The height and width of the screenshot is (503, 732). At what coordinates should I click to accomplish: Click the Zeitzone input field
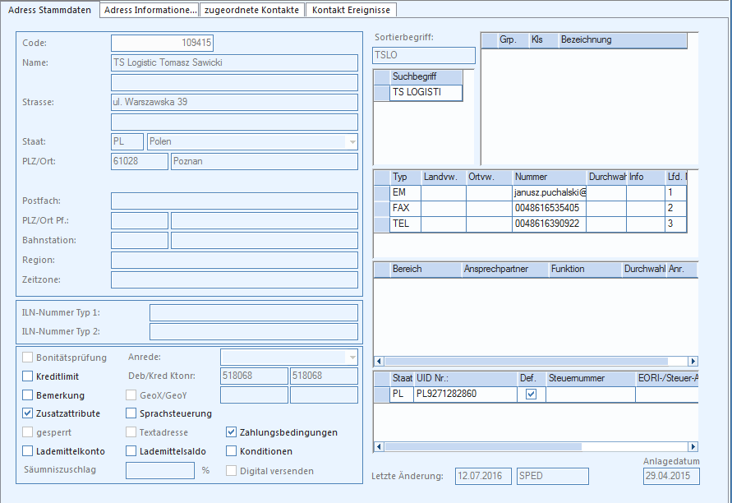point(234,279)
